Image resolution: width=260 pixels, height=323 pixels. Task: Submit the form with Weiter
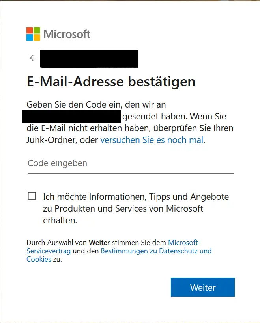(202, 287)
